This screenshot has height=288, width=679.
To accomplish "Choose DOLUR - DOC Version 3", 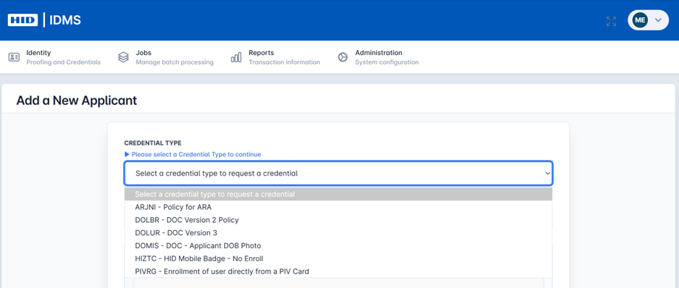I will [338, 233].
